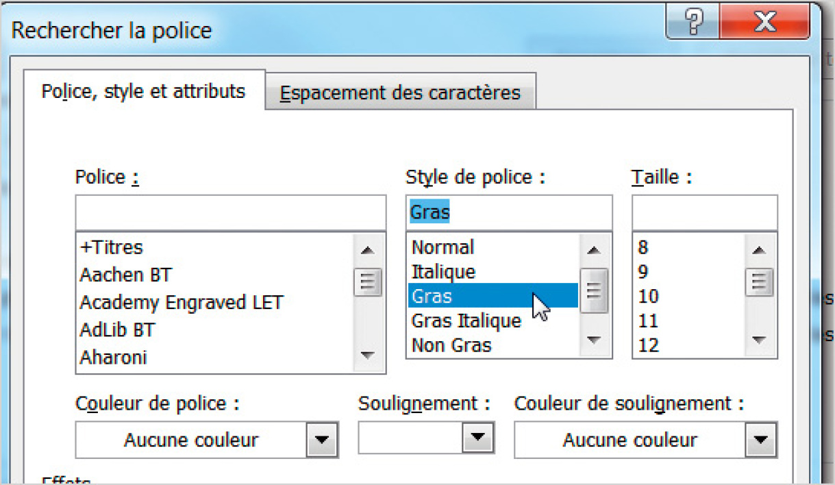The width and height of the screenshot is (835, 485).
Task: Click the Police text input field
Action: 230,212
